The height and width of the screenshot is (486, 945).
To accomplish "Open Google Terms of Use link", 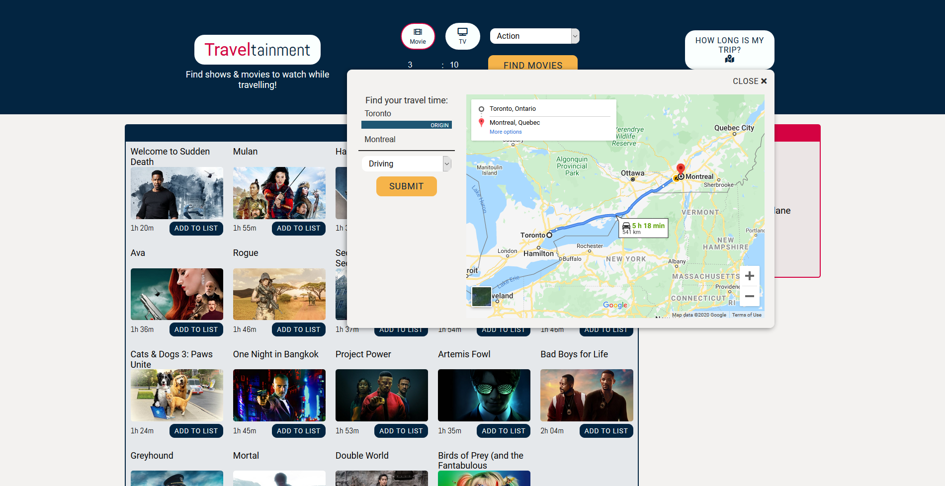I will pos(747,315).
